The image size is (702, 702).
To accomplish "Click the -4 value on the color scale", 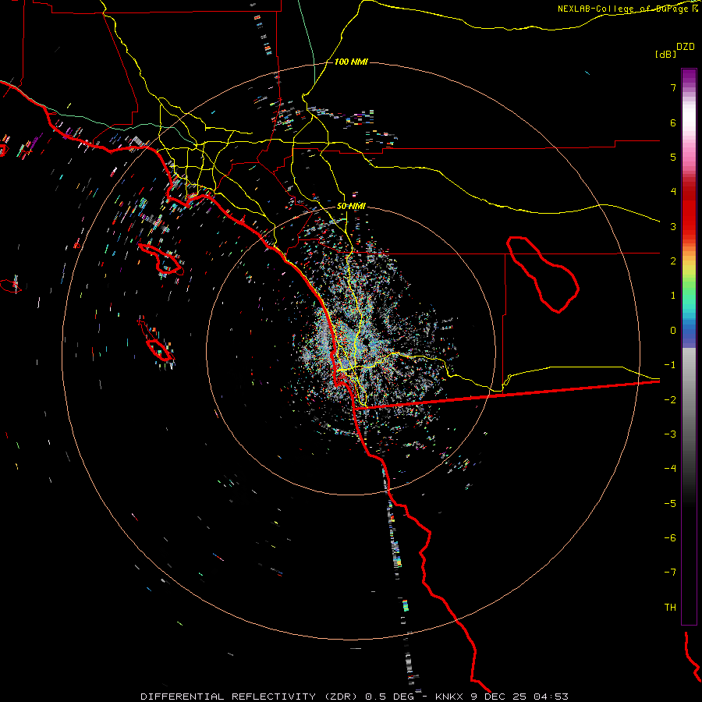I will click(670, 469).
